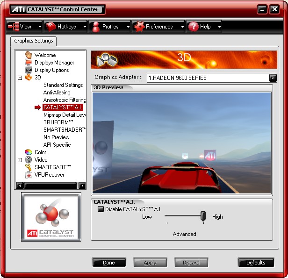
Task: Open the Hotkeys menu
Action: pos(65,27)
